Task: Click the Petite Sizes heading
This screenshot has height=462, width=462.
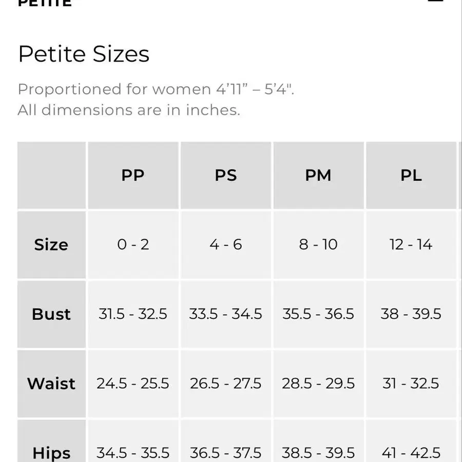Action: tap(84, 54)
